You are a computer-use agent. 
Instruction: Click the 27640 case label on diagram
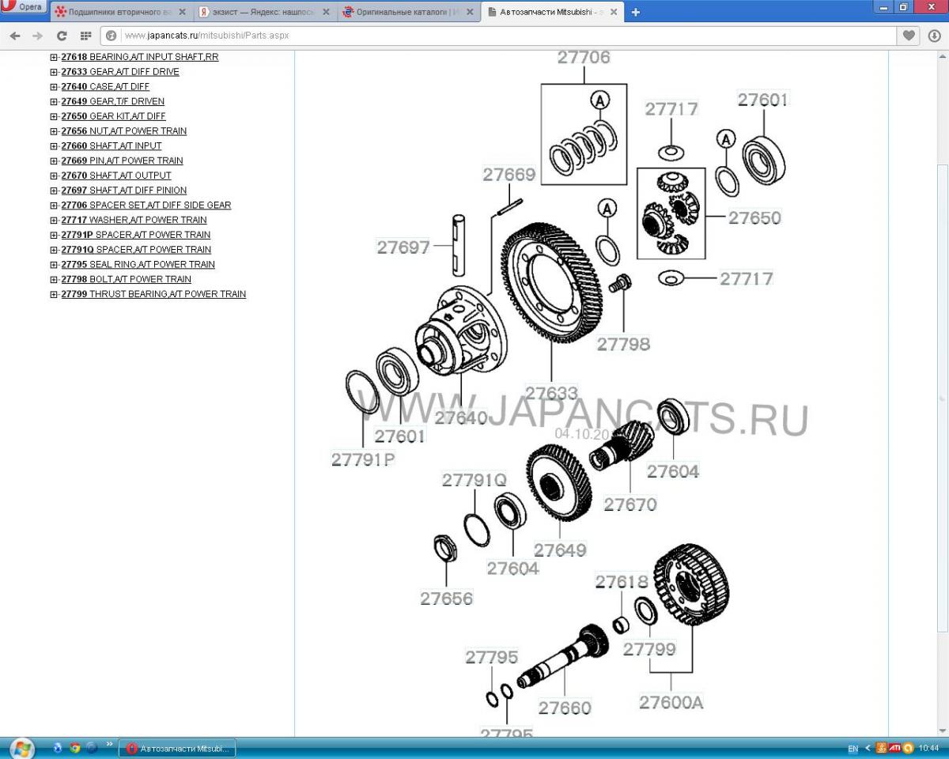pos(461,417)
